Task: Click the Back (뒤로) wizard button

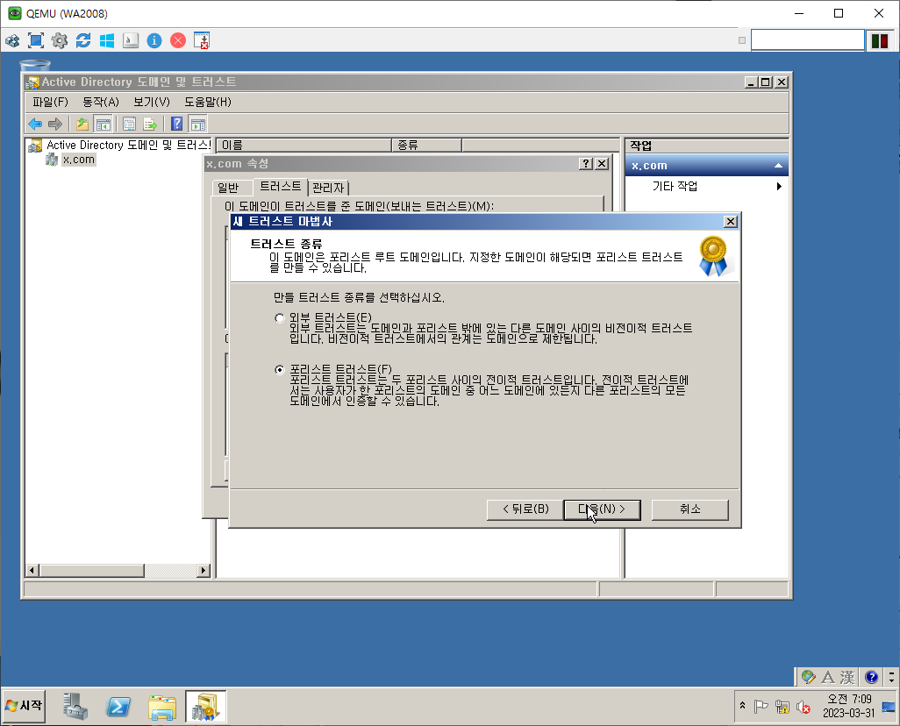Action: [525, 509]
